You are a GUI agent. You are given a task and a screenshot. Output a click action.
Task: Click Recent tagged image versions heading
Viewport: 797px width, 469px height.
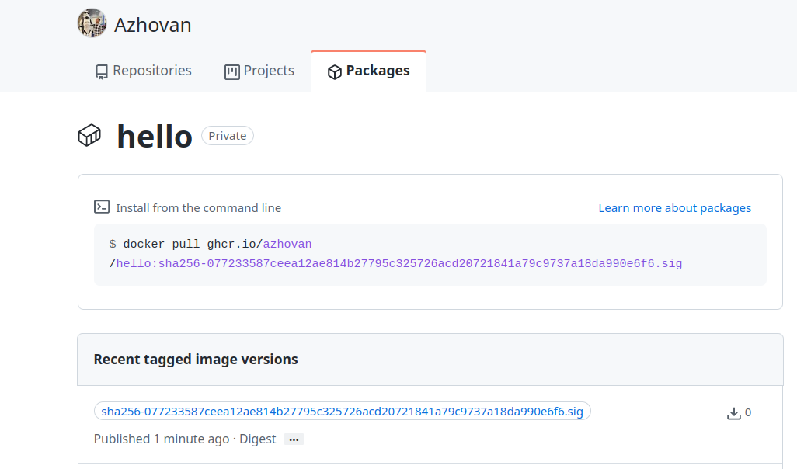pos(196,360)
